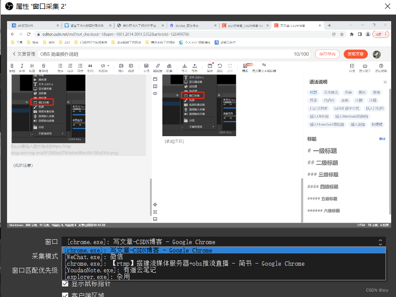Viewport: 396px width, 297px height.
Task: Insert a table with the table icon
Action: click(146, 66)
